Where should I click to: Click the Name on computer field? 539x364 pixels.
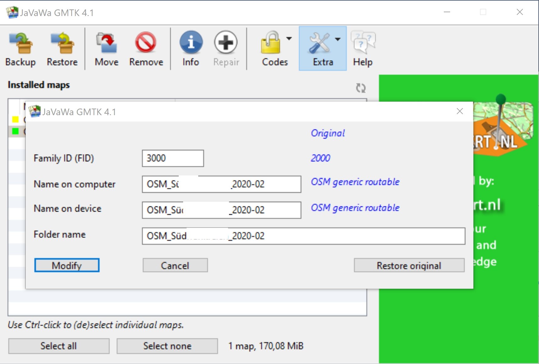(221, 184)
